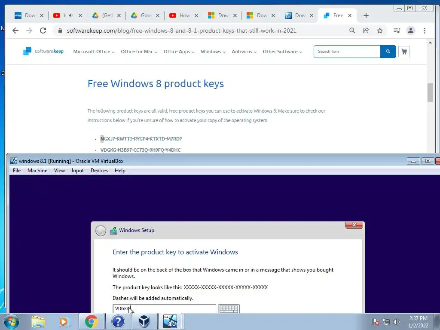Open Help icon on taskbar
The image size is (440, 330).
(x=118, y=321)
